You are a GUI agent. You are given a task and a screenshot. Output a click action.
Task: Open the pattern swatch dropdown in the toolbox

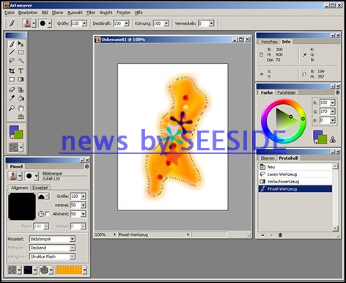coord(21,147)
